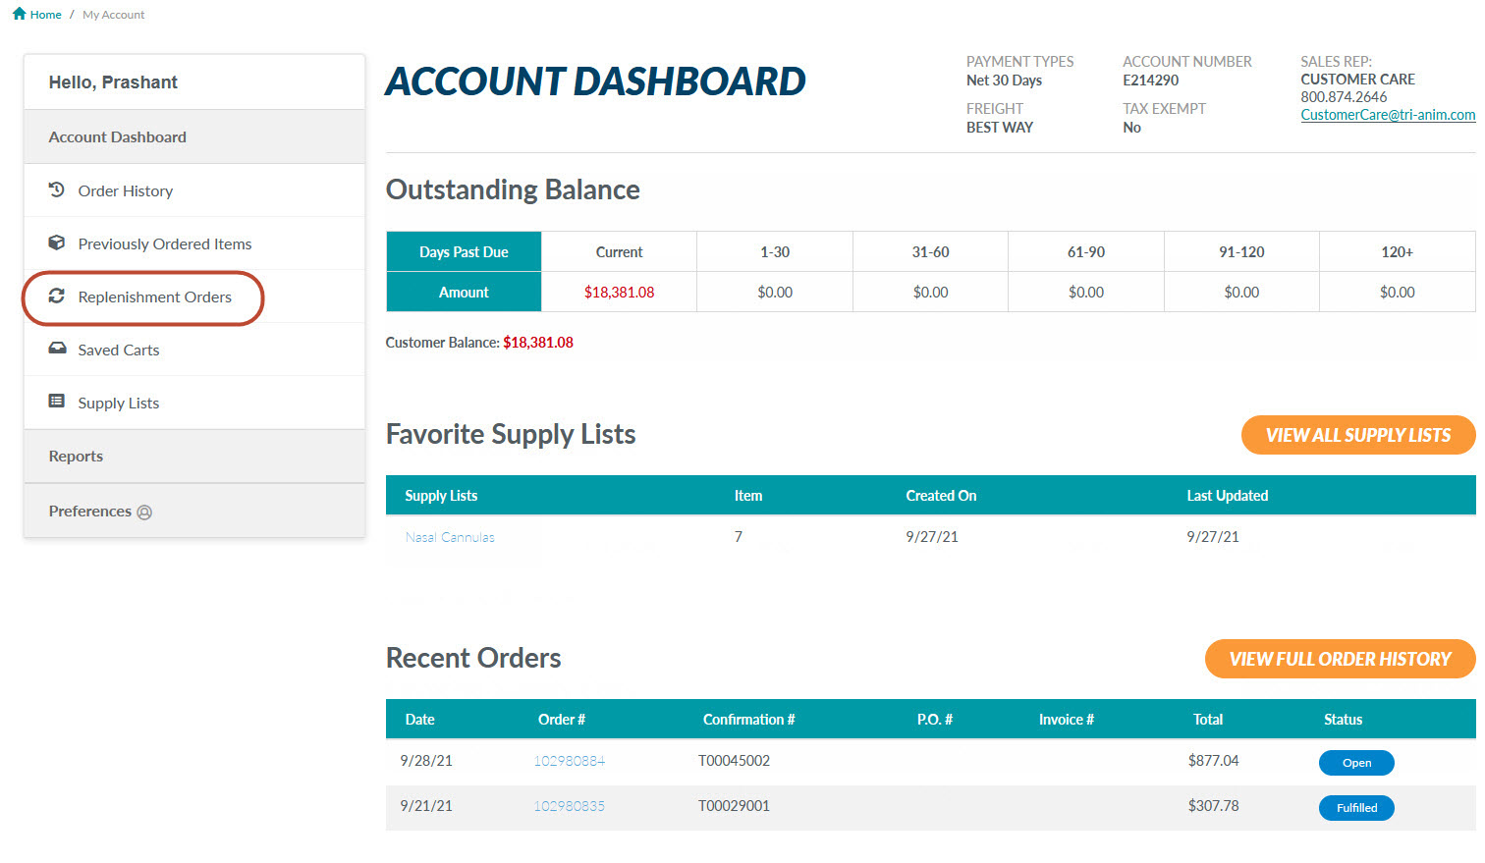Open the Reports sidebar section
This screenshot has width=1485, height=863.
[76, 457]
